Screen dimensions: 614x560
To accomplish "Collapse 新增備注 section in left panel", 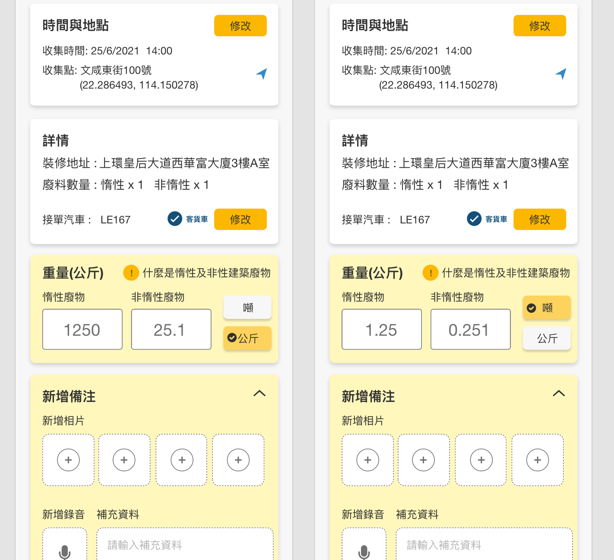I will pyautogui.click(x=260, y=394).
